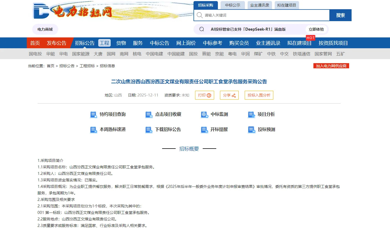Click the 搜索 search button
This screenshot has width=390, height=228.
[340, 15]
